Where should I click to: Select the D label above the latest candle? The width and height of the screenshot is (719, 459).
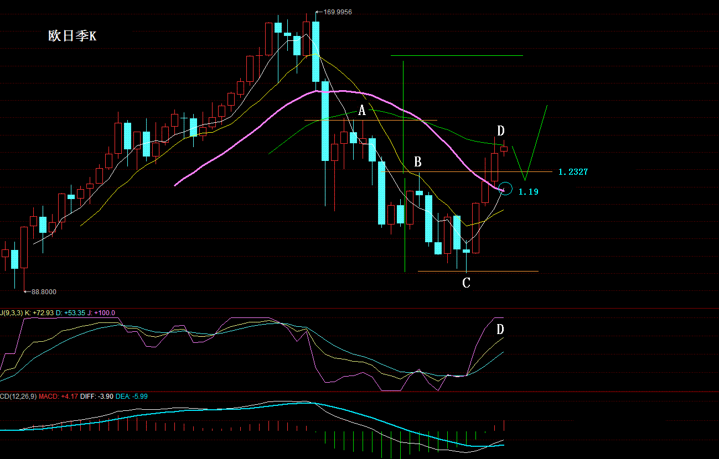click(x=500, y=131)
